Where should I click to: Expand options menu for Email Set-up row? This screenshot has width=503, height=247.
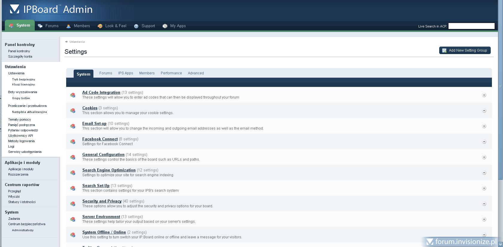point(484,126)
